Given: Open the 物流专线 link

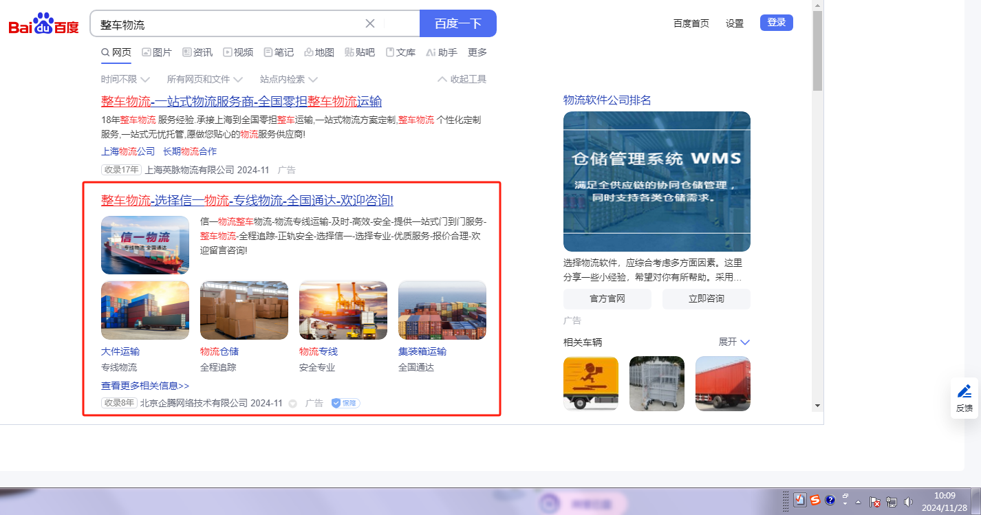Looking at the screenshot, I should (x=319, y=351).
